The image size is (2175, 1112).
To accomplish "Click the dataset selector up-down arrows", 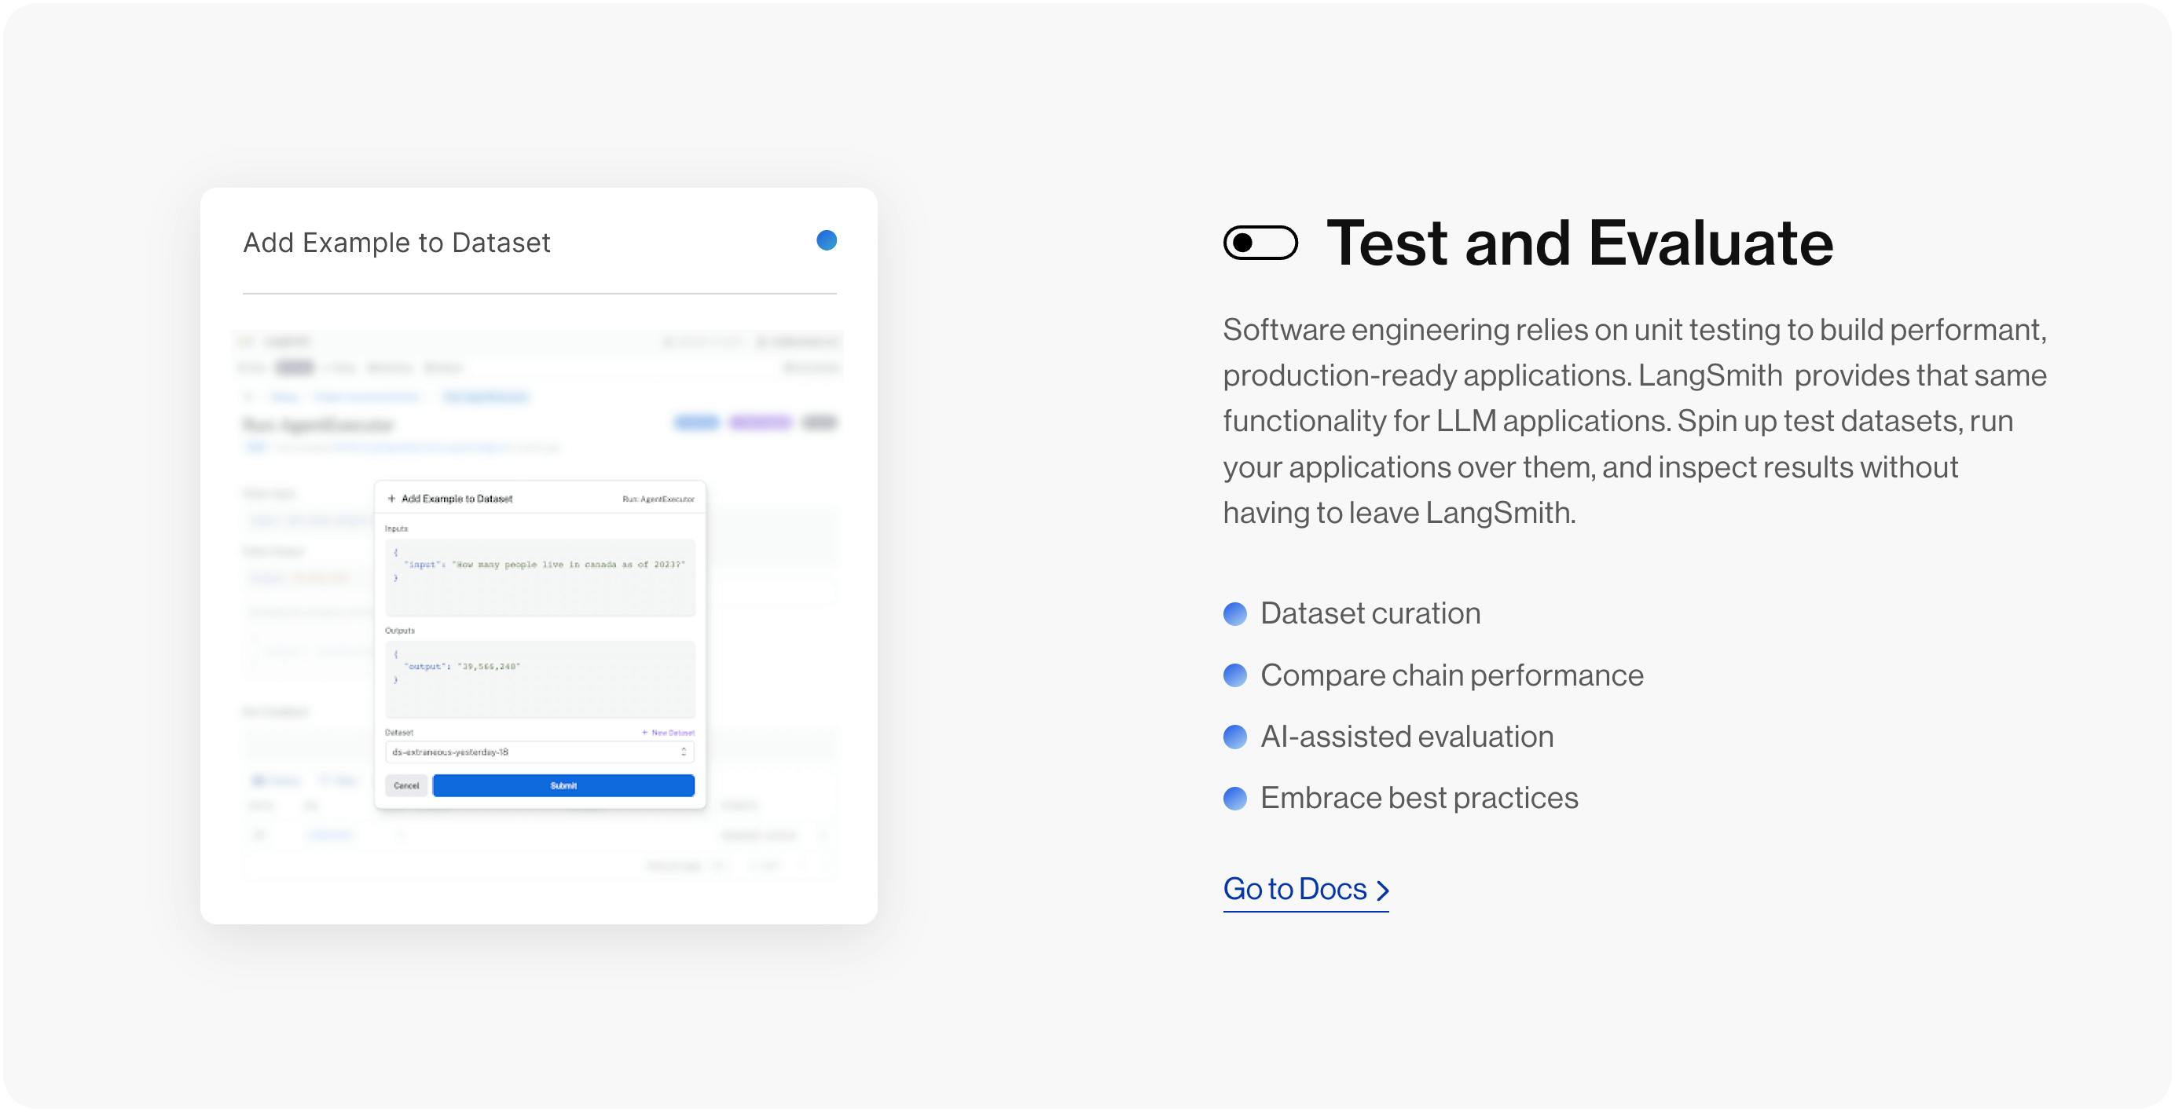I will tap(683, 752).
